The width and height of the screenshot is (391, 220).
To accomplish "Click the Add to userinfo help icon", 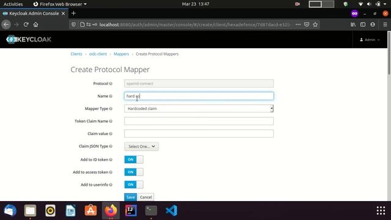I will [x=111, y=185].
